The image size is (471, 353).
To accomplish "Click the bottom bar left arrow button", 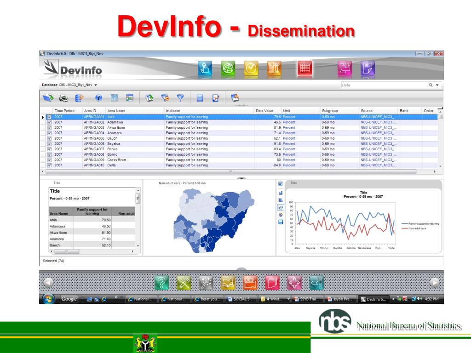I will pyautogui.click(x=49, y=283).
